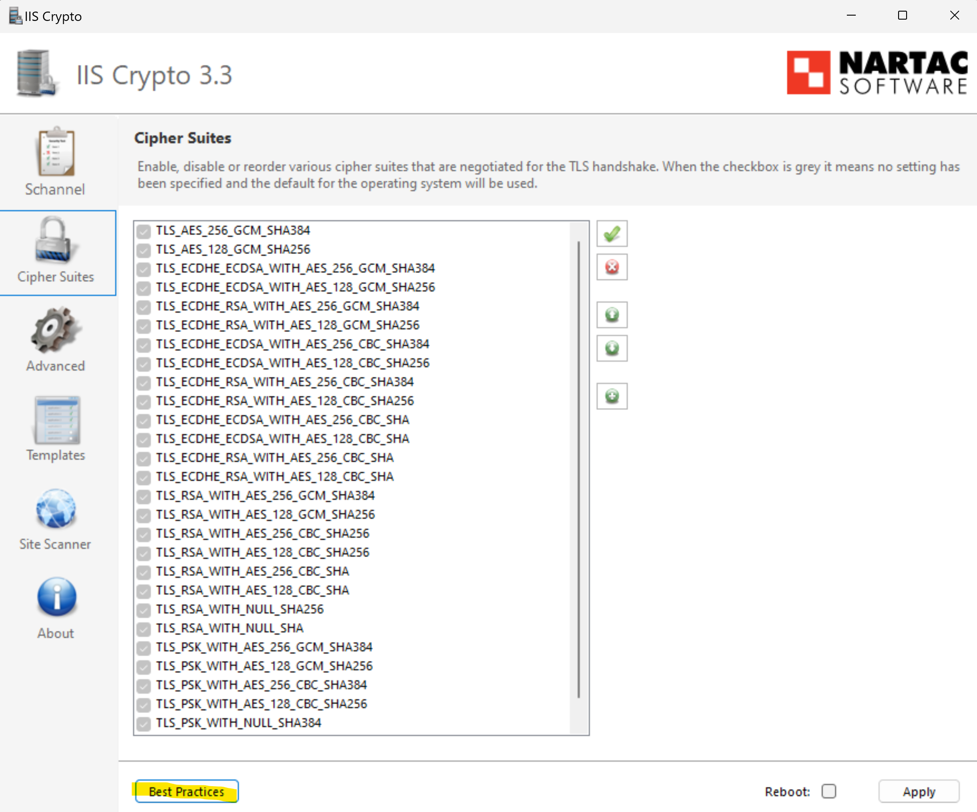This screenshot has height=812, width=977.
Task: Move selected cipher up with the up-arrow button
Action: point(612,315)
